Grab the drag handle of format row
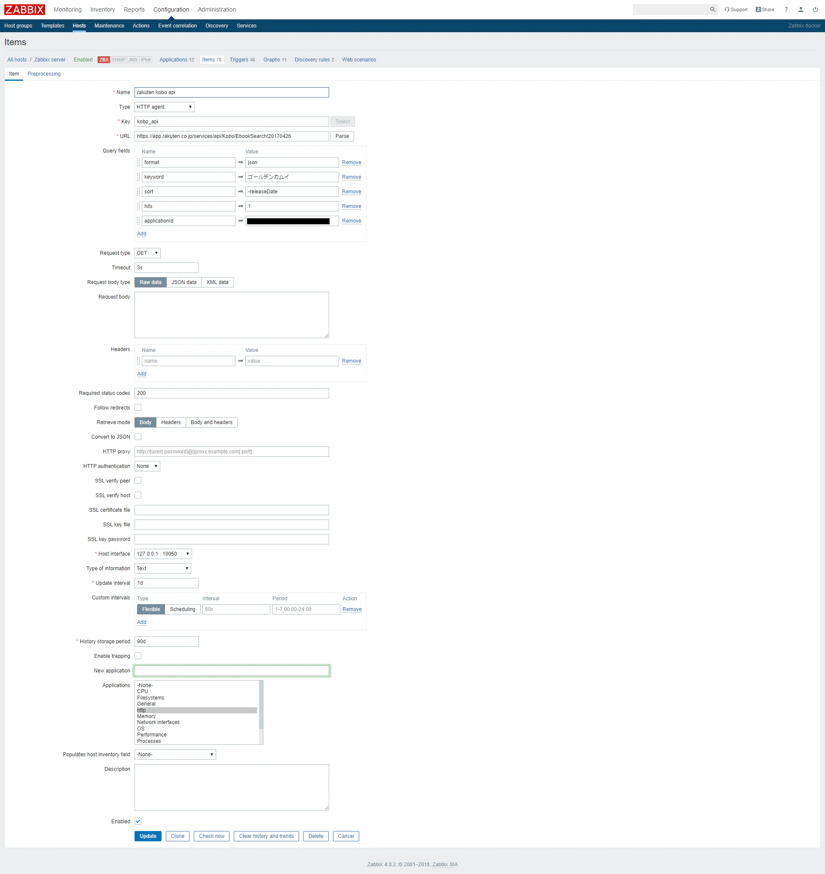Image resolution: width=825 pixels, height=874 pixels. pos(138,162)
